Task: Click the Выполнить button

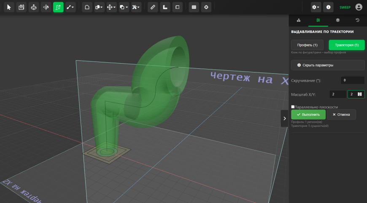Action: point(308,115)
